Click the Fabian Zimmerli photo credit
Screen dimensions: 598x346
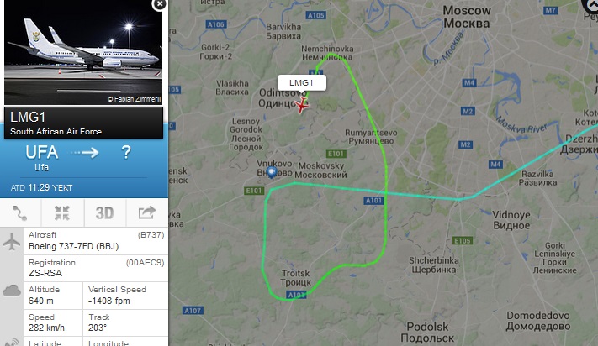(x=135, y=99)
